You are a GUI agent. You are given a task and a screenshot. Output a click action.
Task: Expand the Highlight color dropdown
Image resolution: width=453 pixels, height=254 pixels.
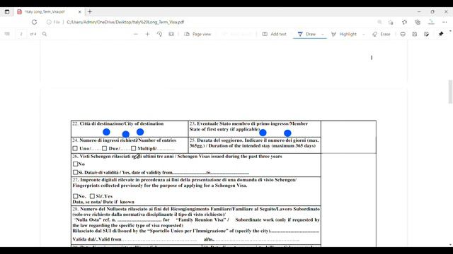(x=363, y=34)
